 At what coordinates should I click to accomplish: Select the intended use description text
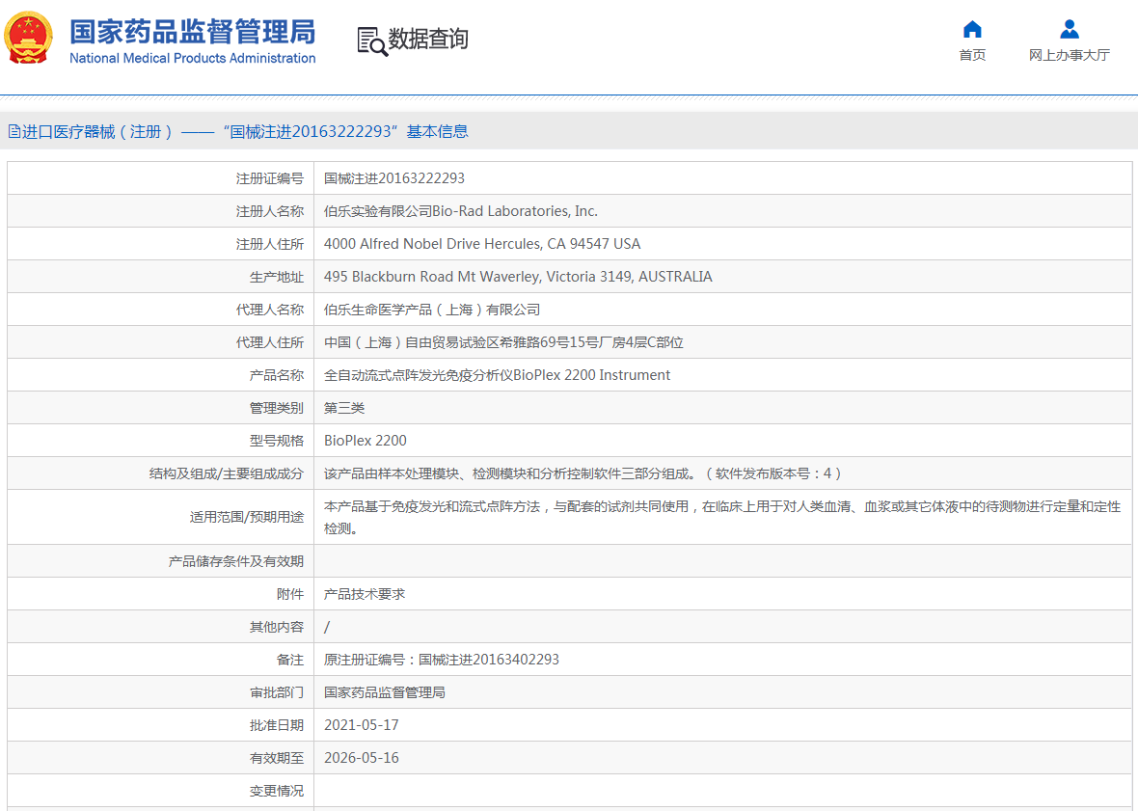[x=722, y=517]
